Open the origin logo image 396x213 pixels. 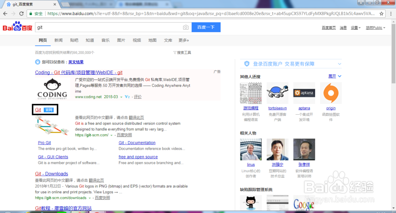331,93
